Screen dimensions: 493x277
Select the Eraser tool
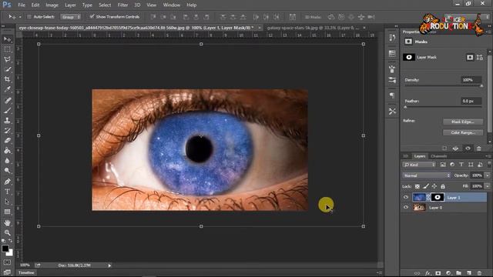click(x=7, y=141)
